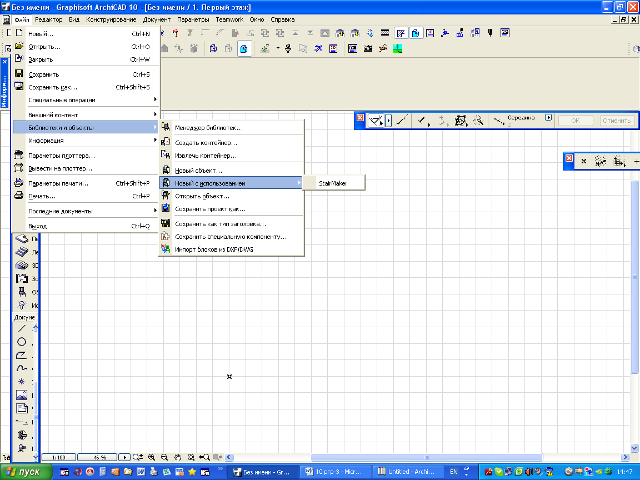Open the Teamwork menu

point(229,19)
